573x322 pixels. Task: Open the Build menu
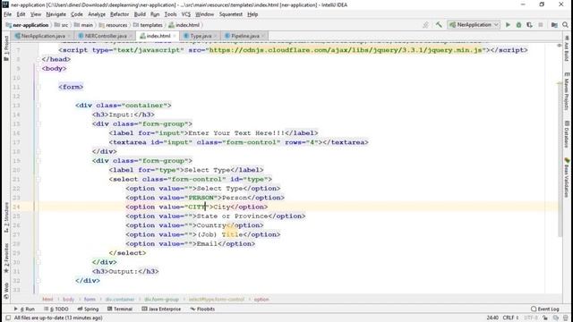(x=140, y=14)
